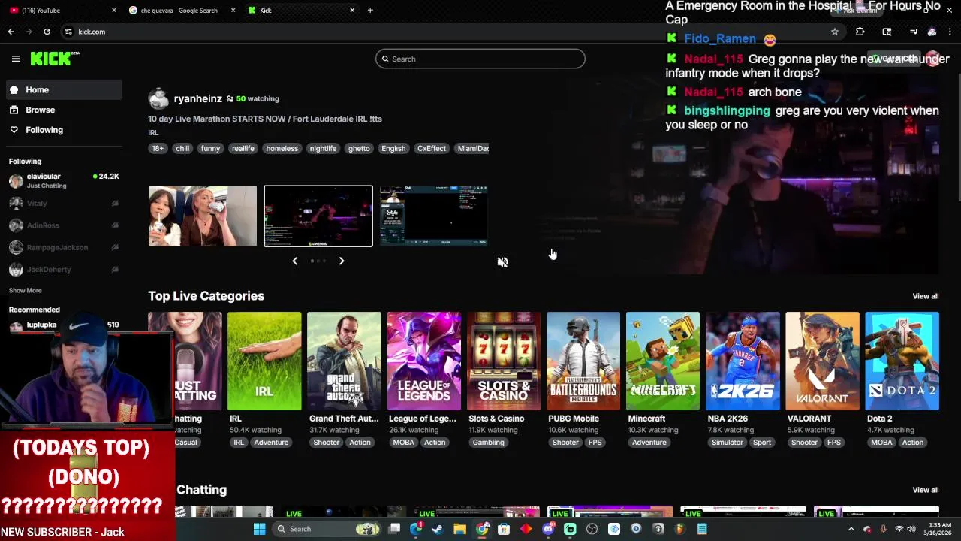The width and height of the screenshot is (961, 541).
Task: Open JackDoherty channel in Following list
Action: point(64,269)
